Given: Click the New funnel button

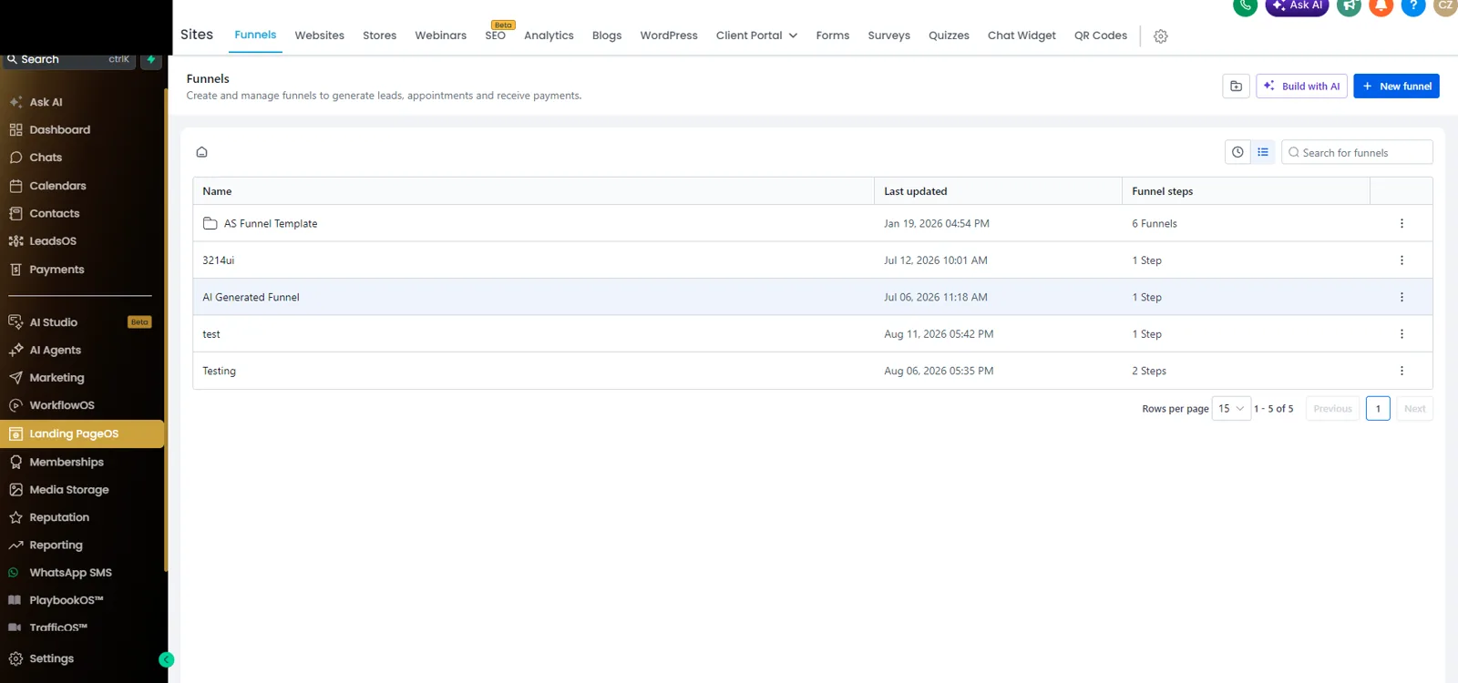Looking at the screenshot, I should (1396, 86).
